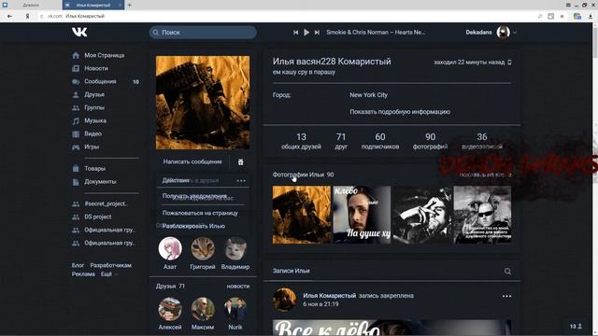Click Друзья 71 block header
Screen dimensions: 598x336
click(170, 287)
